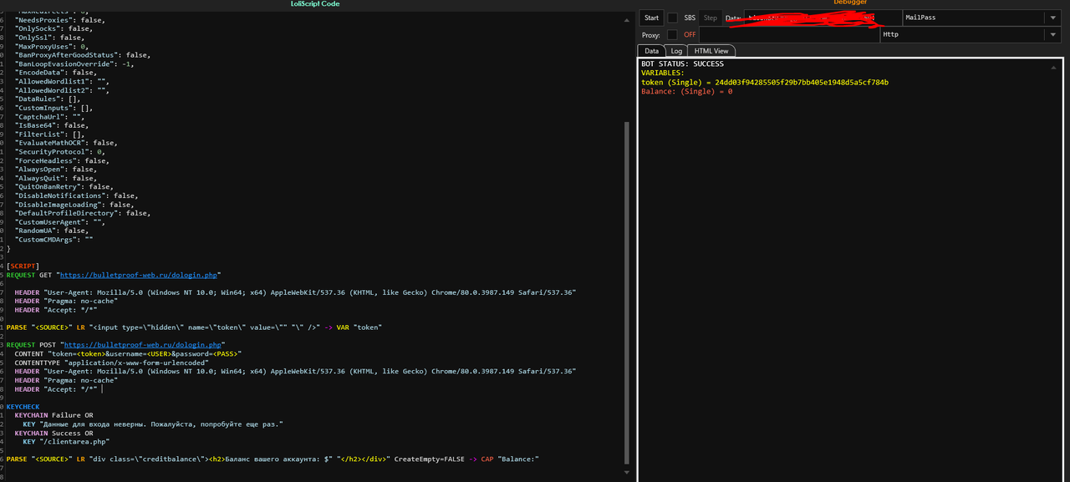Image resolution: width=1070 pixels, height=482 pixels.
Task: Click the proxy address input field
Action: [x=789, y=35]
